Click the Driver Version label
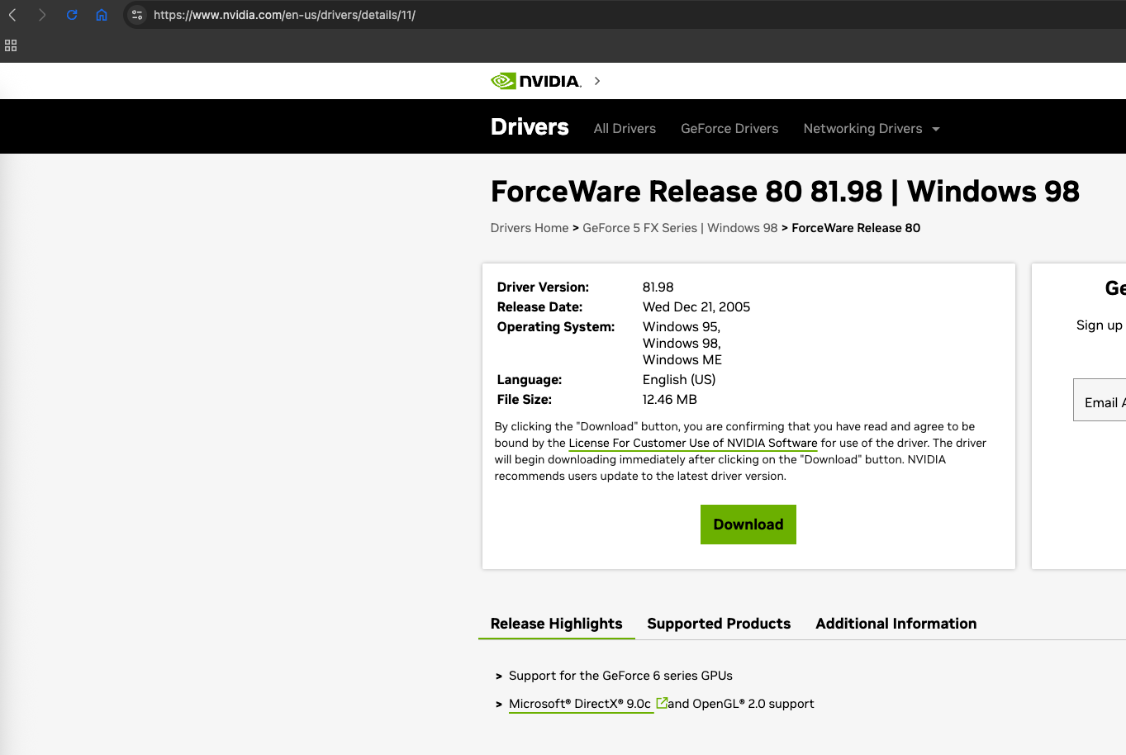Screen dimensions: 1126x755 pos(543,287)
